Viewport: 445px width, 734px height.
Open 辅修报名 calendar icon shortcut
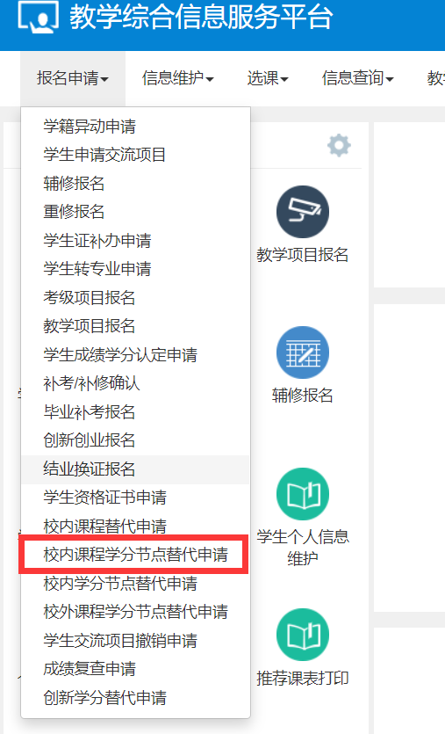(303, 352)
